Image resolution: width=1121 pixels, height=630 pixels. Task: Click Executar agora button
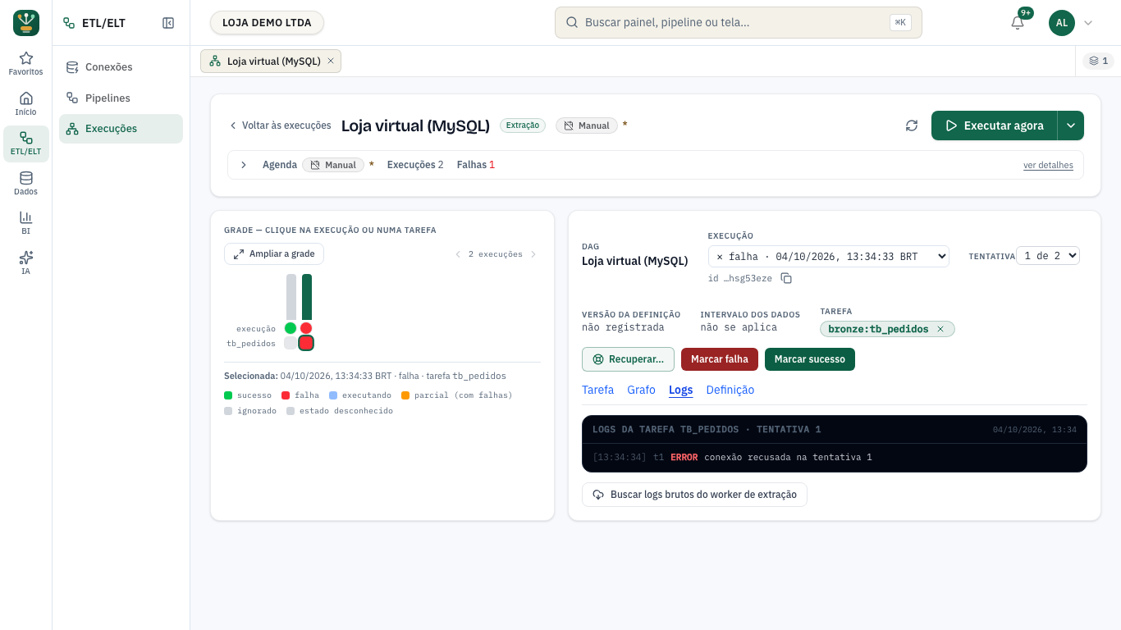coord(995,126)
